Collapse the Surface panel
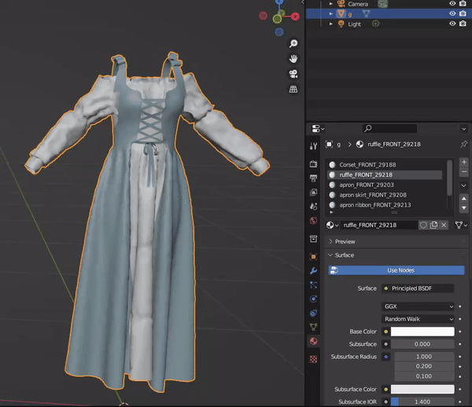The height and width of the screenshot is (407, 472). [344, 255]
